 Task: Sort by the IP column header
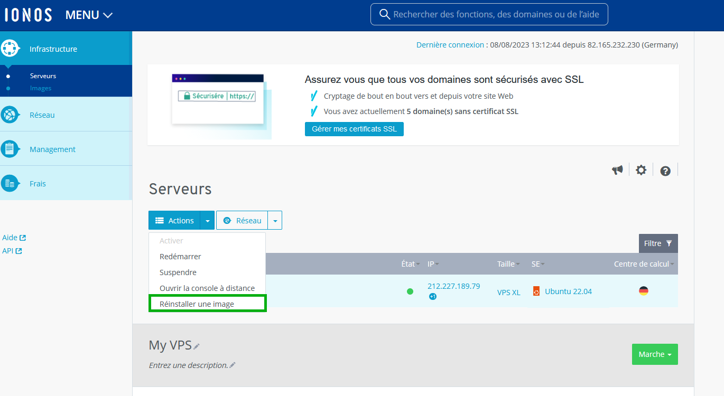pos(433,264)
